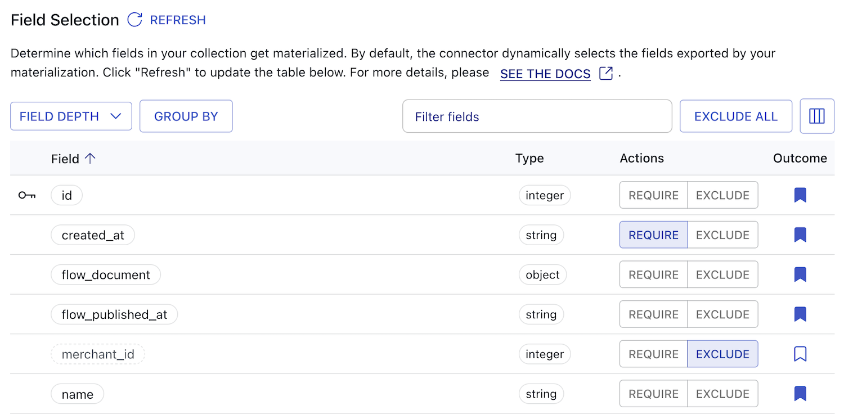The height and width of the screenshot is (419, 844).
Task: Click the filled bookmark icon for created_at
Action: coord(800,235)
